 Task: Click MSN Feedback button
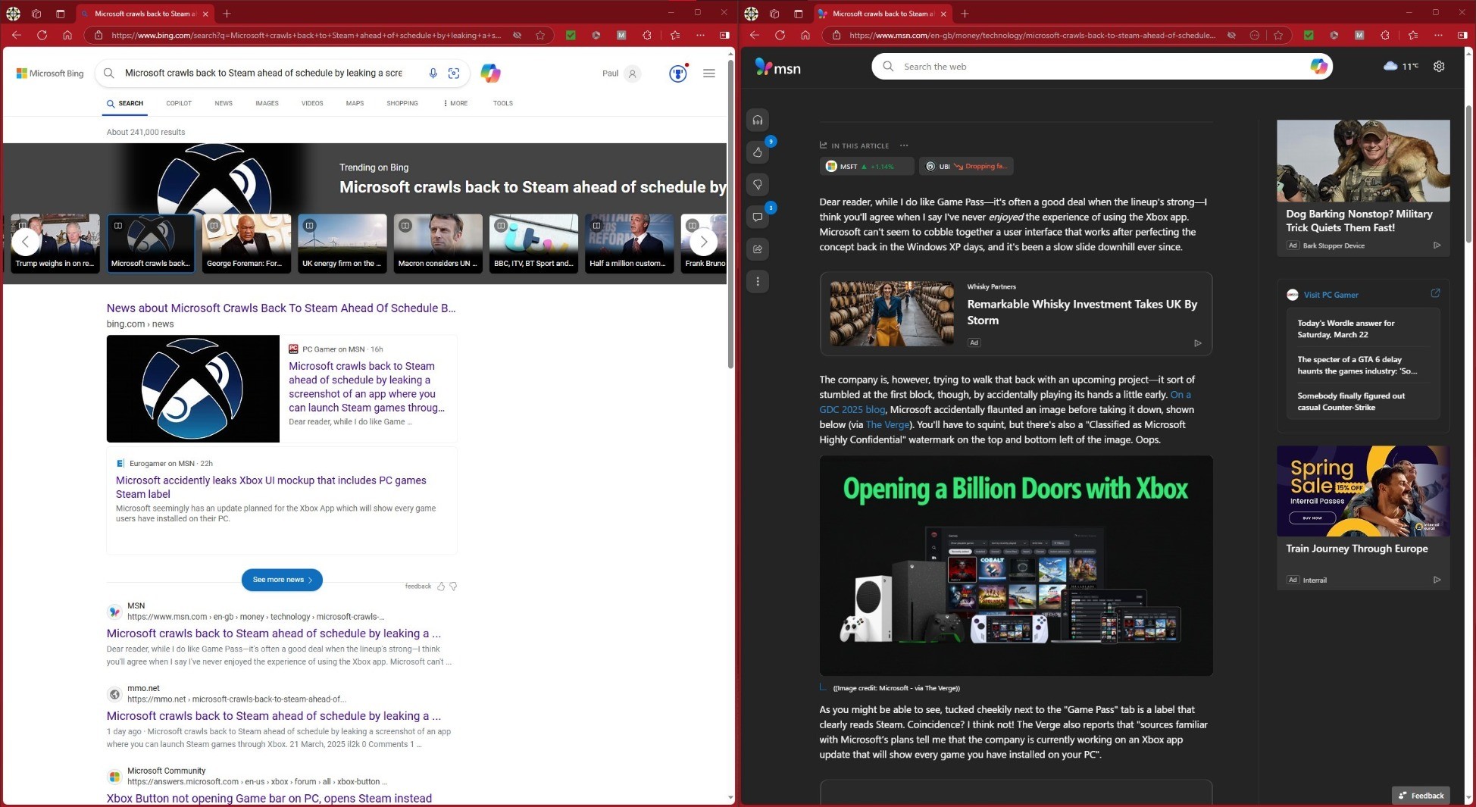tap(1421, 795)
